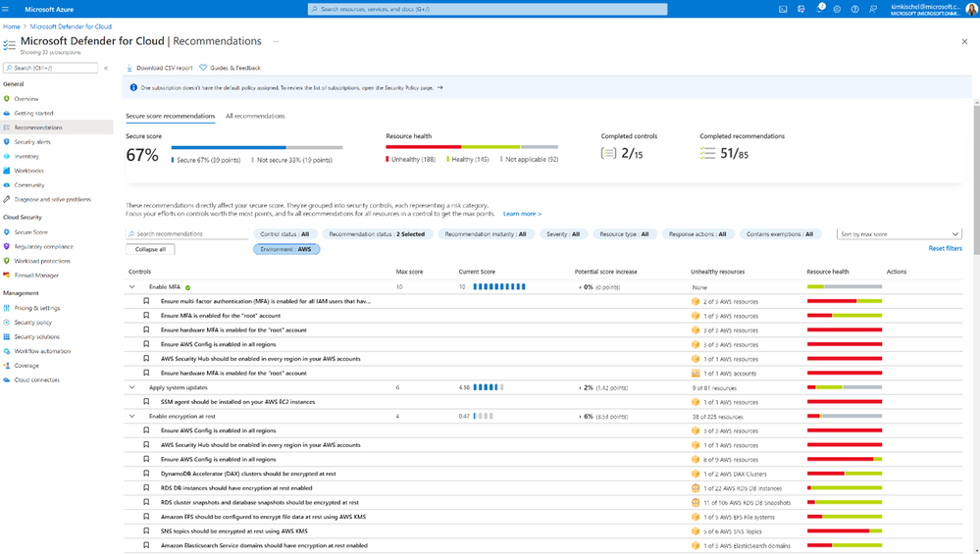Collapse the Enable encryption at rest group

[x=131, y=417]
